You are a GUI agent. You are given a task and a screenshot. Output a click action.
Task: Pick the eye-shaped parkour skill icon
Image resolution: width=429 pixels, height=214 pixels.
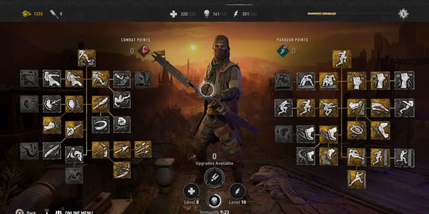[356, 130]
